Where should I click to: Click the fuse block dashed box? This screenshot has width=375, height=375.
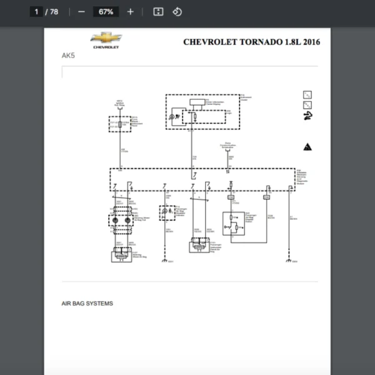point(120,124)
